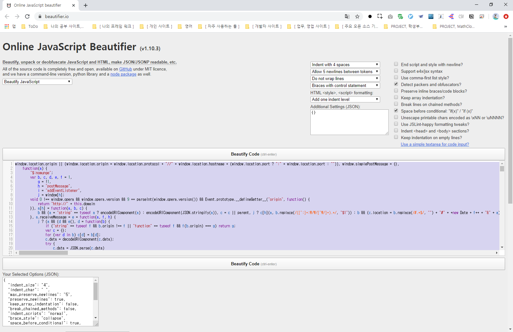Click the bottom Beautify Code button
Image resolution: width=513 pixels, height=332 pixels.
pos(254,264)
